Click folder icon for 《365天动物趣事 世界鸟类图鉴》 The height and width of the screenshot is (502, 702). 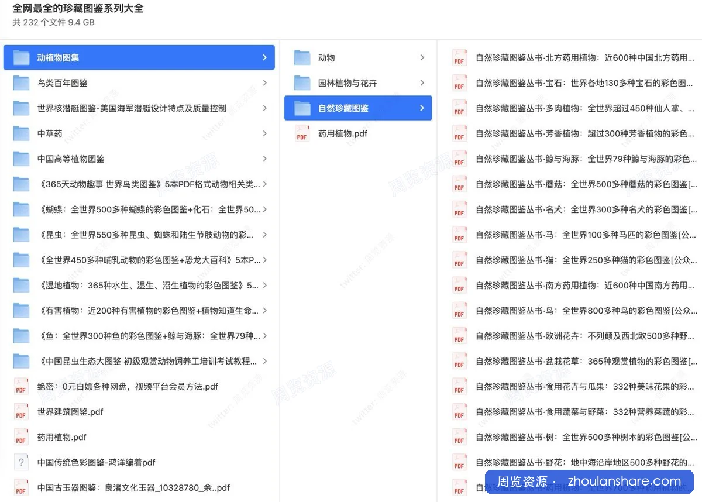click(21, 184)
